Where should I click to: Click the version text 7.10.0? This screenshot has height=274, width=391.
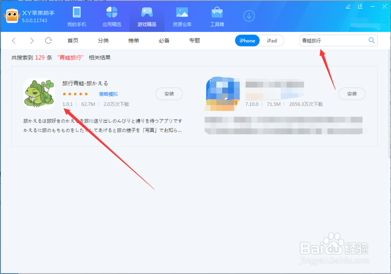pos(251,104)
